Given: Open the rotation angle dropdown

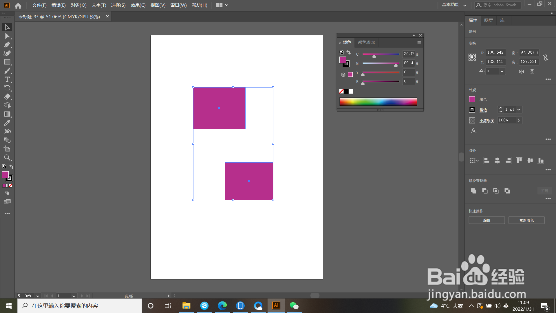Looking at the screenshot, I should tap(502, 71).
